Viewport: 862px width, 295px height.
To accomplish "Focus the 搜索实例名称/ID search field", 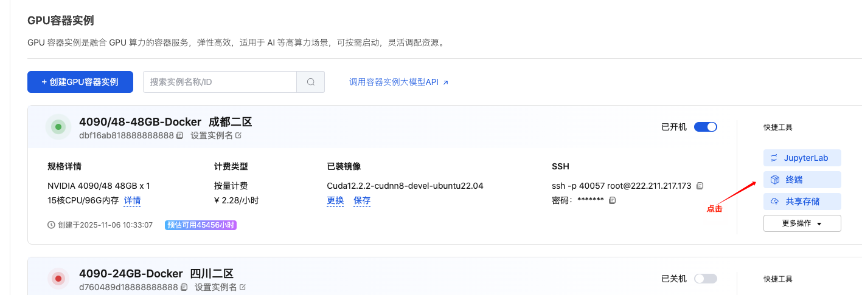I will coord(219,82).
